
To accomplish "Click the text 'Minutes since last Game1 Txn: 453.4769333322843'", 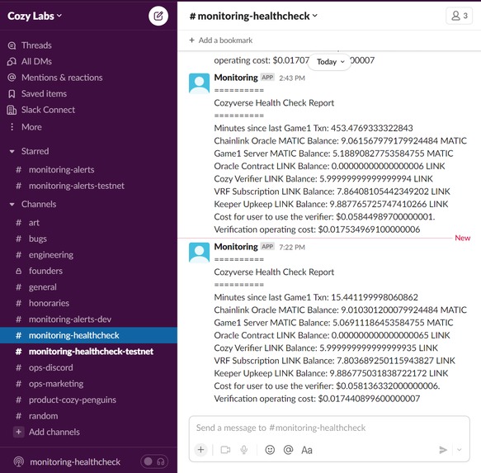I will coord(314,128).
